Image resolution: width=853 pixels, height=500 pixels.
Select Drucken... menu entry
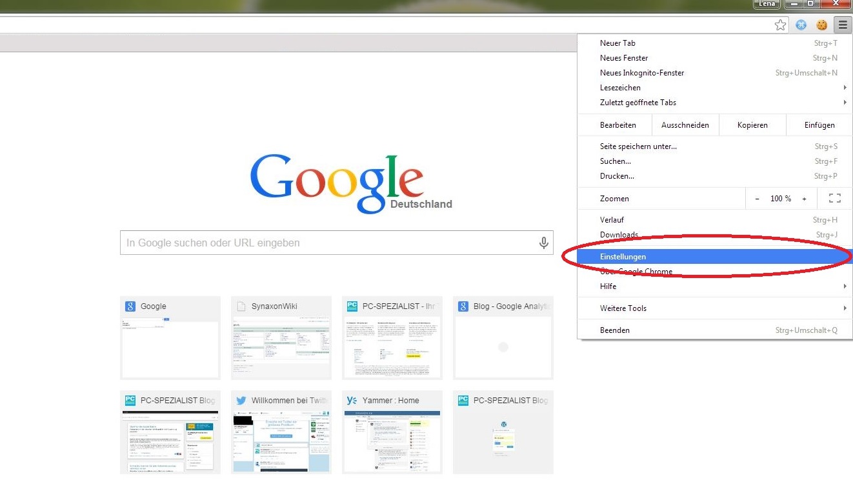(x=715, y=176)
